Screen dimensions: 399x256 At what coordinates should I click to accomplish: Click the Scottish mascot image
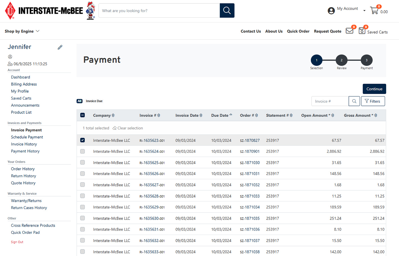coord(91,11)
